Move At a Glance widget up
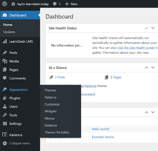Image resolution: width=158 pixels, height=151 pixels. tap(147, 68)
